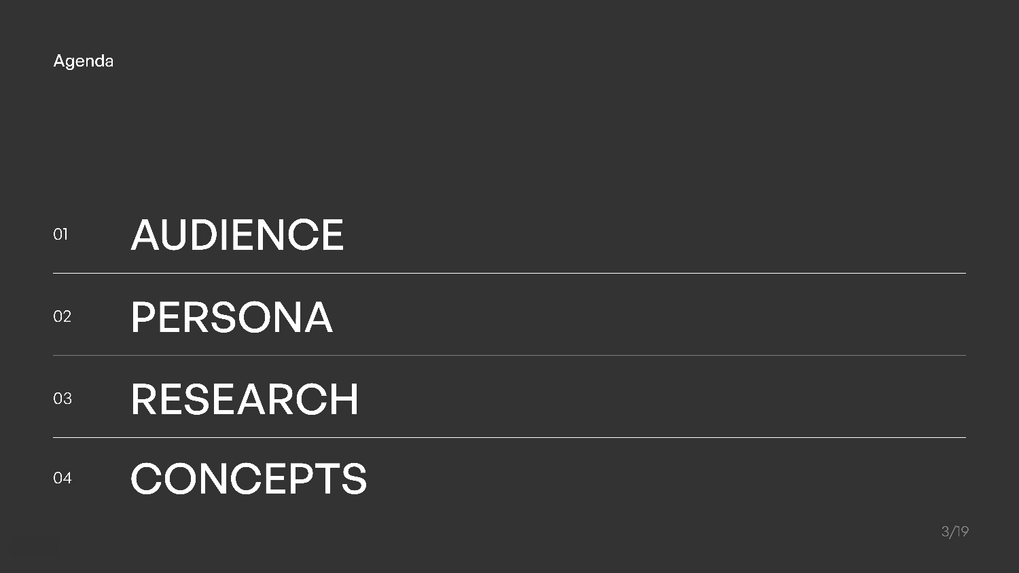Jump to the PERSONA section
Viewport: 1019px width, 573px height.
pyautogui.click(x=231, y=317)
